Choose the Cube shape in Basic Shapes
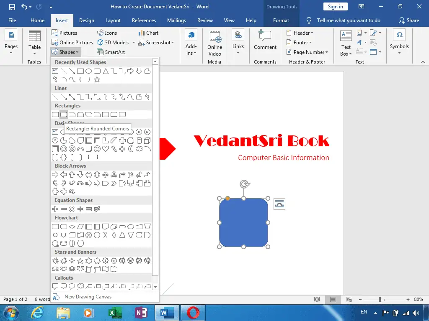 147,140
